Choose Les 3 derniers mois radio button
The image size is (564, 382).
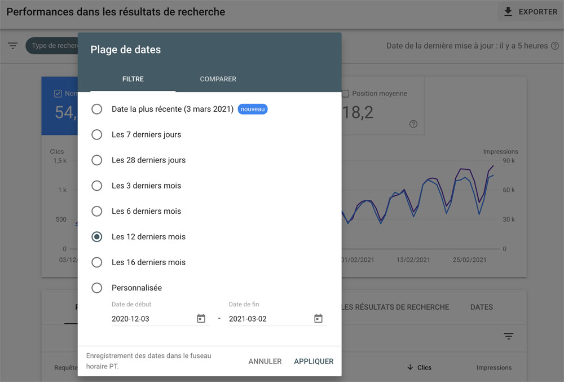point(97,186)
